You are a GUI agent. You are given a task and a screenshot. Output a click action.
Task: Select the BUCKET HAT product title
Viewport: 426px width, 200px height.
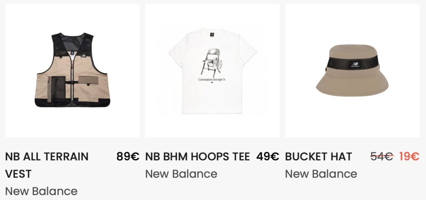tap(318, 157)
